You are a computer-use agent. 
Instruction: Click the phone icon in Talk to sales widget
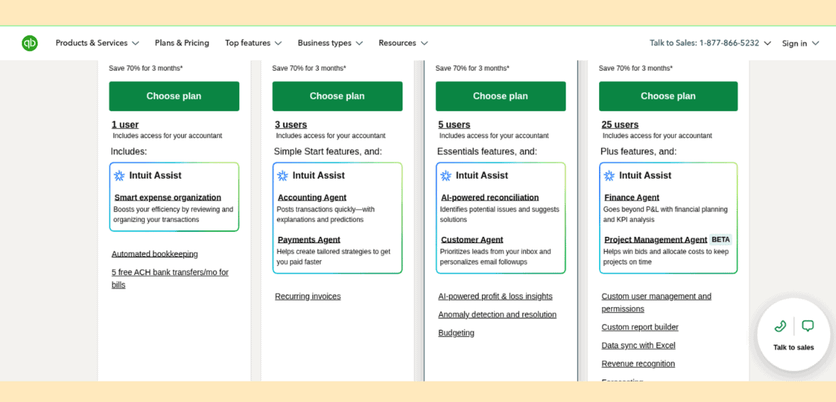coord(780,326)
